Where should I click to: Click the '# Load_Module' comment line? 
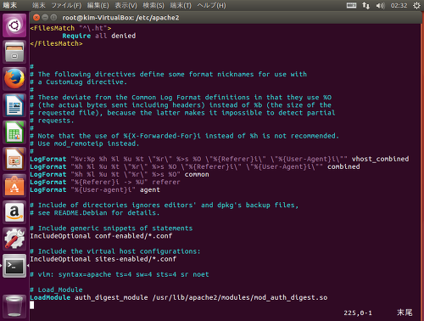pos(56,290)
